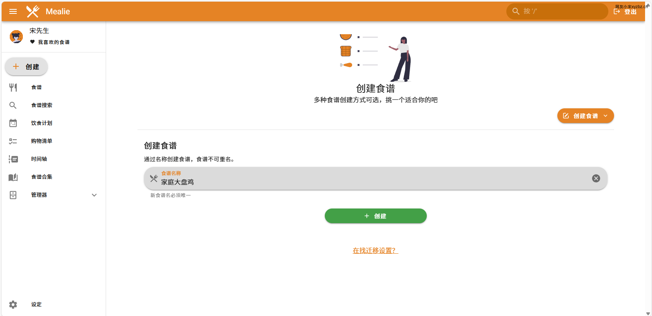Open the 饮食计划 calendar icon
Screen dimensions: 652x316
[x=13, y=123]
